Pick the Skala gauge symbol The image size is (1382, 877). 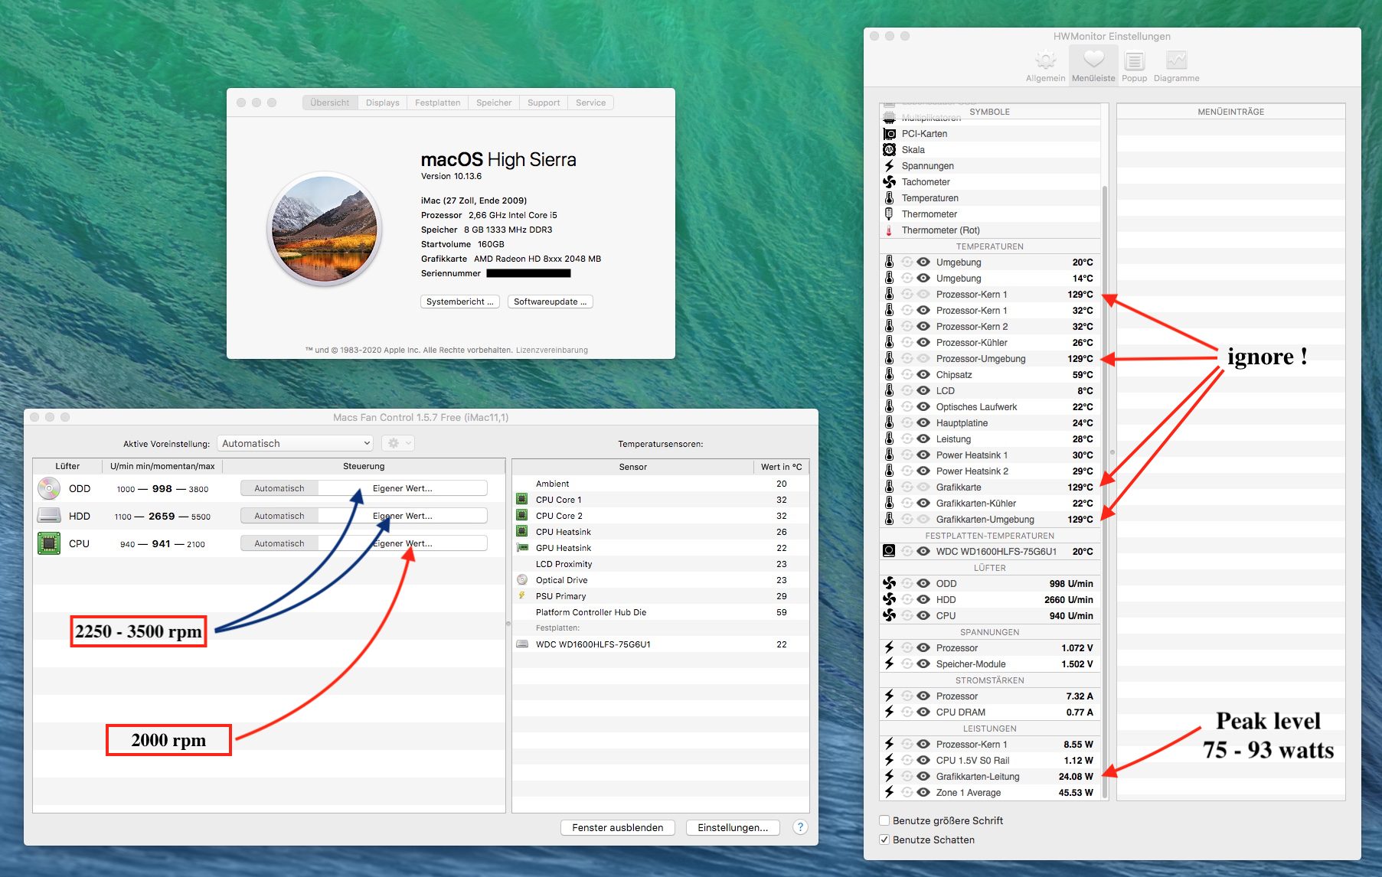(x=889, y=150)
